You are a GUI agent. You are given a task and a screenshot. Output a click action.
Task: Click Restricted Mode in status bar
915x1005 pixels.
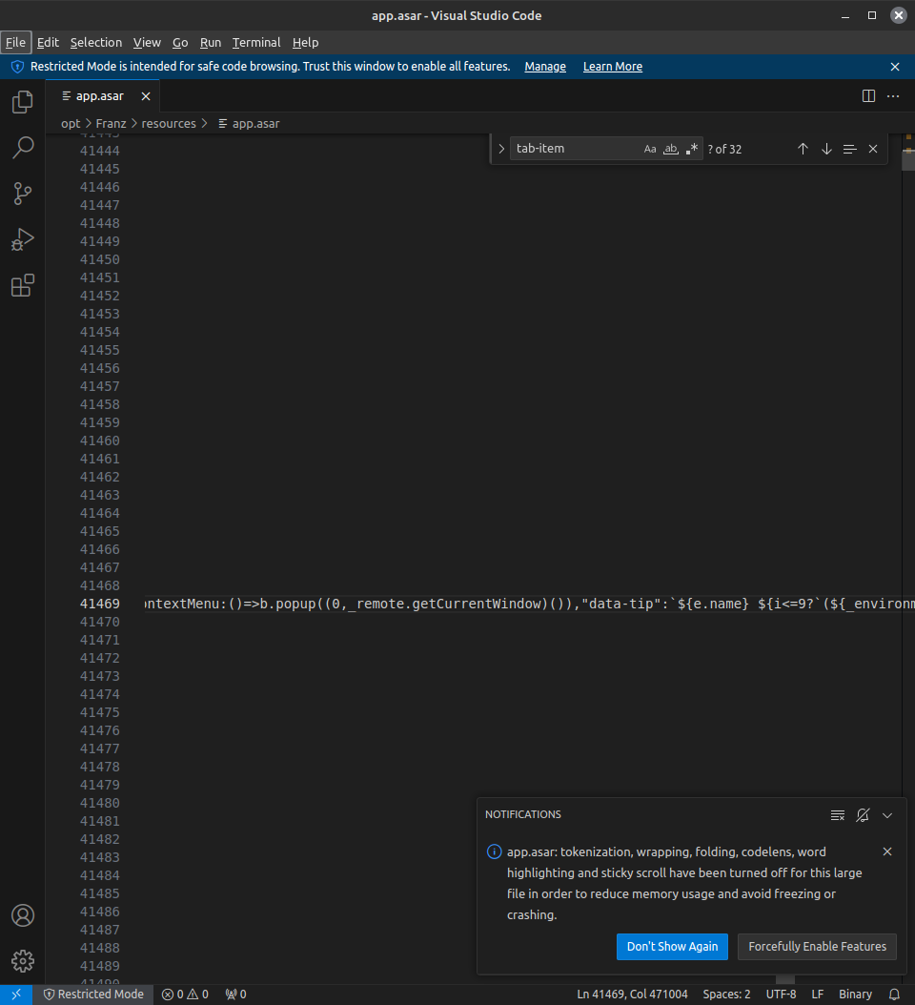point(93,995)
